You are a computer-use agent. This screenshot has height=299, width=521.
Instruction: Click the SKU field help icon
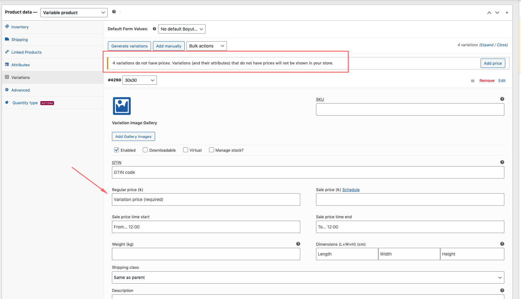pyautogui.click(x=502, y=99)
